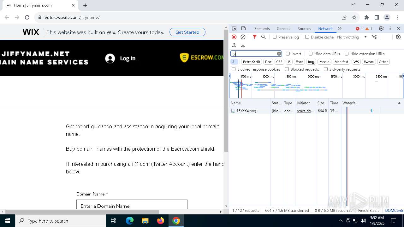404x227 pixels.
Task: Open the react-do... initiator link
Action: [305, 111]
